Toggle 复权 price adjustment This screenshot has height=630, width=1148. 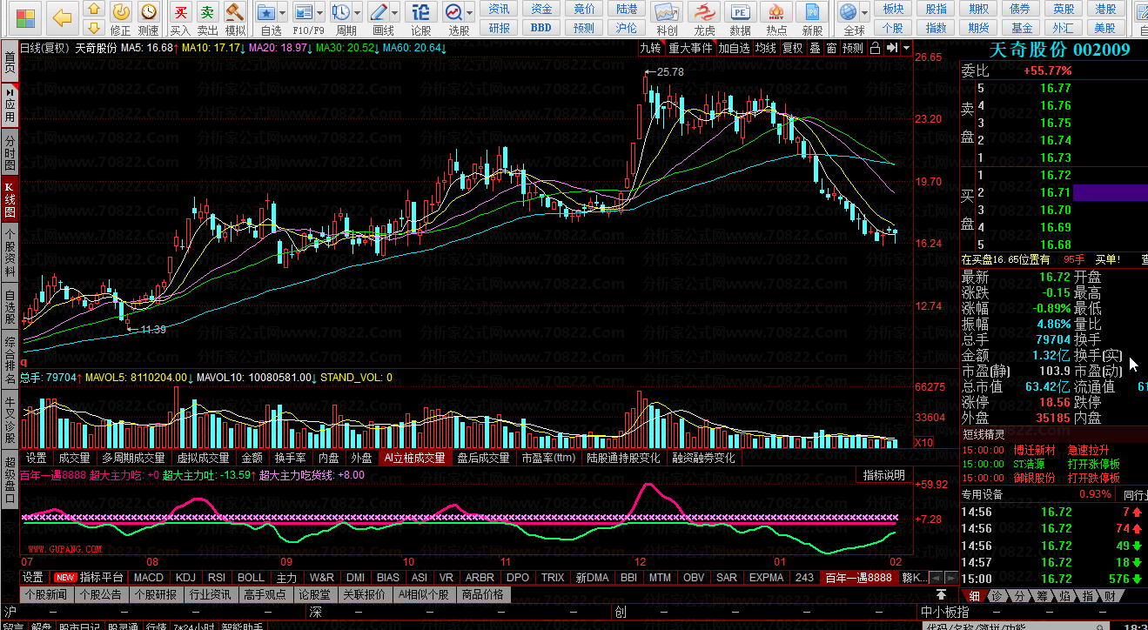coord(793,48)
